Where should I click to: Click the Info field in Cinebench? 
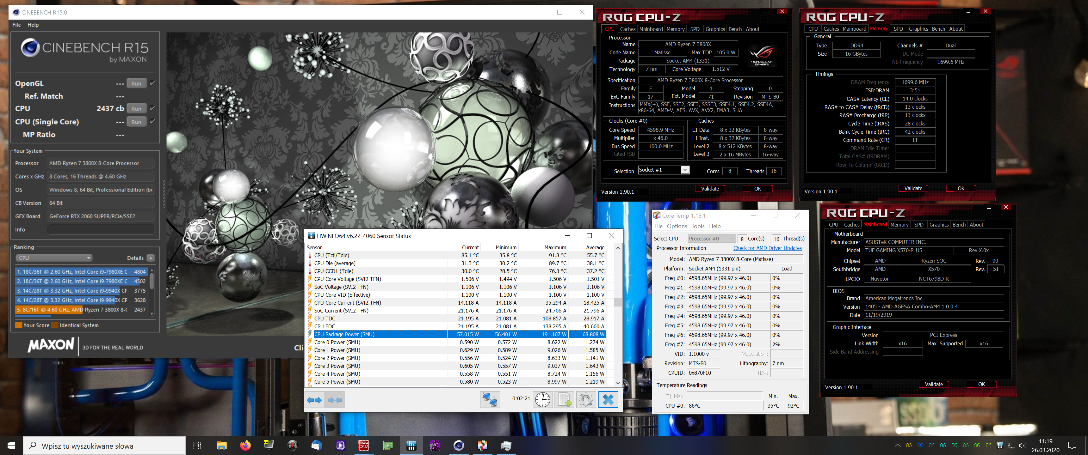click(x=101, y=229)
